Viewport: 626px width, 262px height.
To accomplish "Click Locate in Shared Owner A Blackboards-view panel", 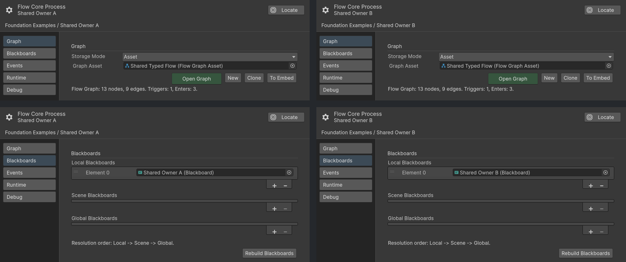I will coord(286,117).
